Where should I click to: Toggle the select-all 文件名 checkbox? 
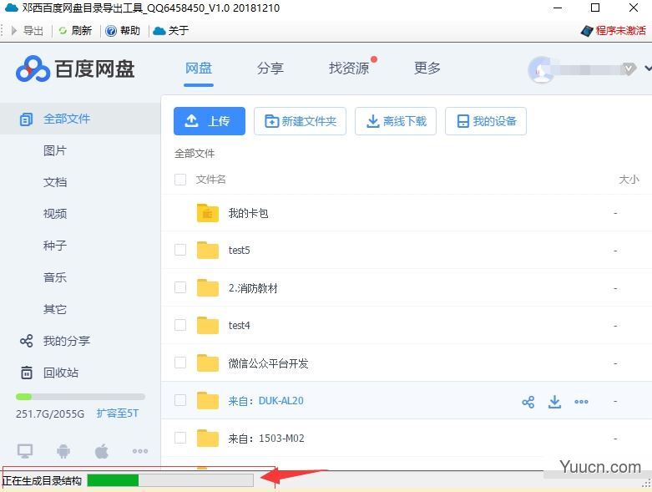[x=180, y=180]
